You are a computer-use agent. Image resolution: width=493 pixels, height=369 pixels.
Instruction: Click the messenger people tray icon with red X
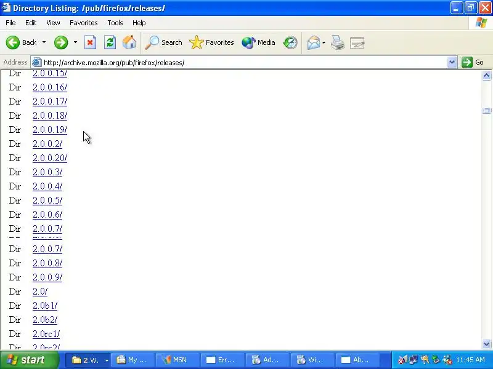(x=447, y=360)
